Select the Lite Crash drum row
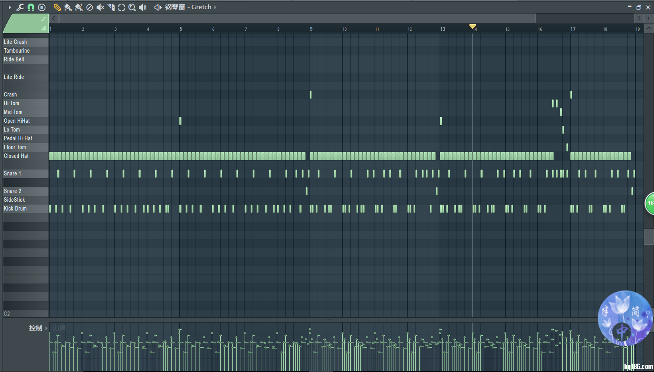This screenshot has width=654, height=372. 26,42
